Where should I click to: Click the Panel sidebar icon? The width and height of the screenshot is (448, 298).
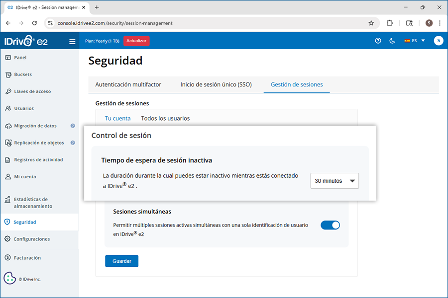[x=8, y=57]
